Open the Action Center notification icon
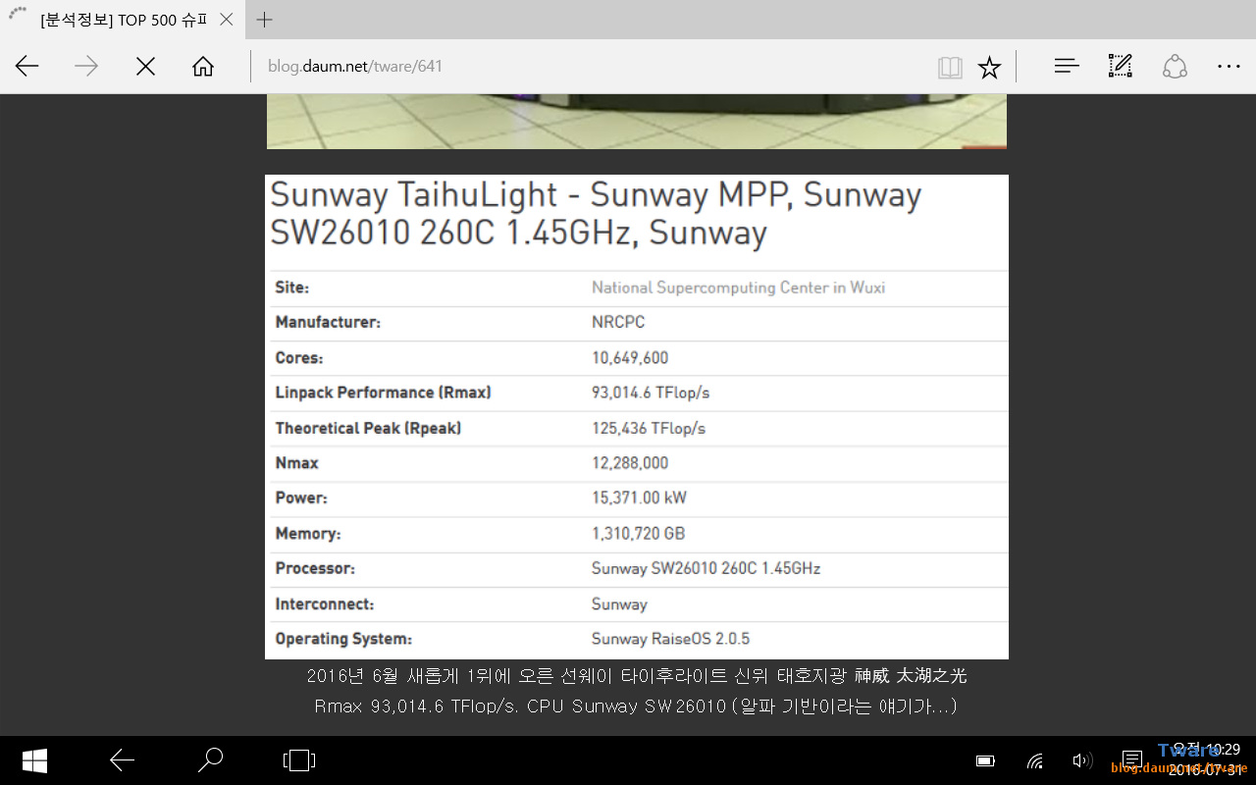The height and width of the screenshot is (785, 1256). click(x=1131, y=760)
